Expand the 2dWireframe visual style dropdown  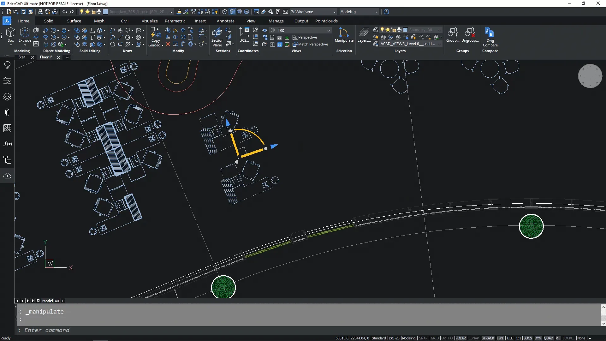click(x=335, y=12)
